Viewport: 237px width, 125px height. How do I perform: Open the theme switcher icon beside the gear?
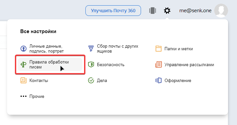(x=153, y=11)
